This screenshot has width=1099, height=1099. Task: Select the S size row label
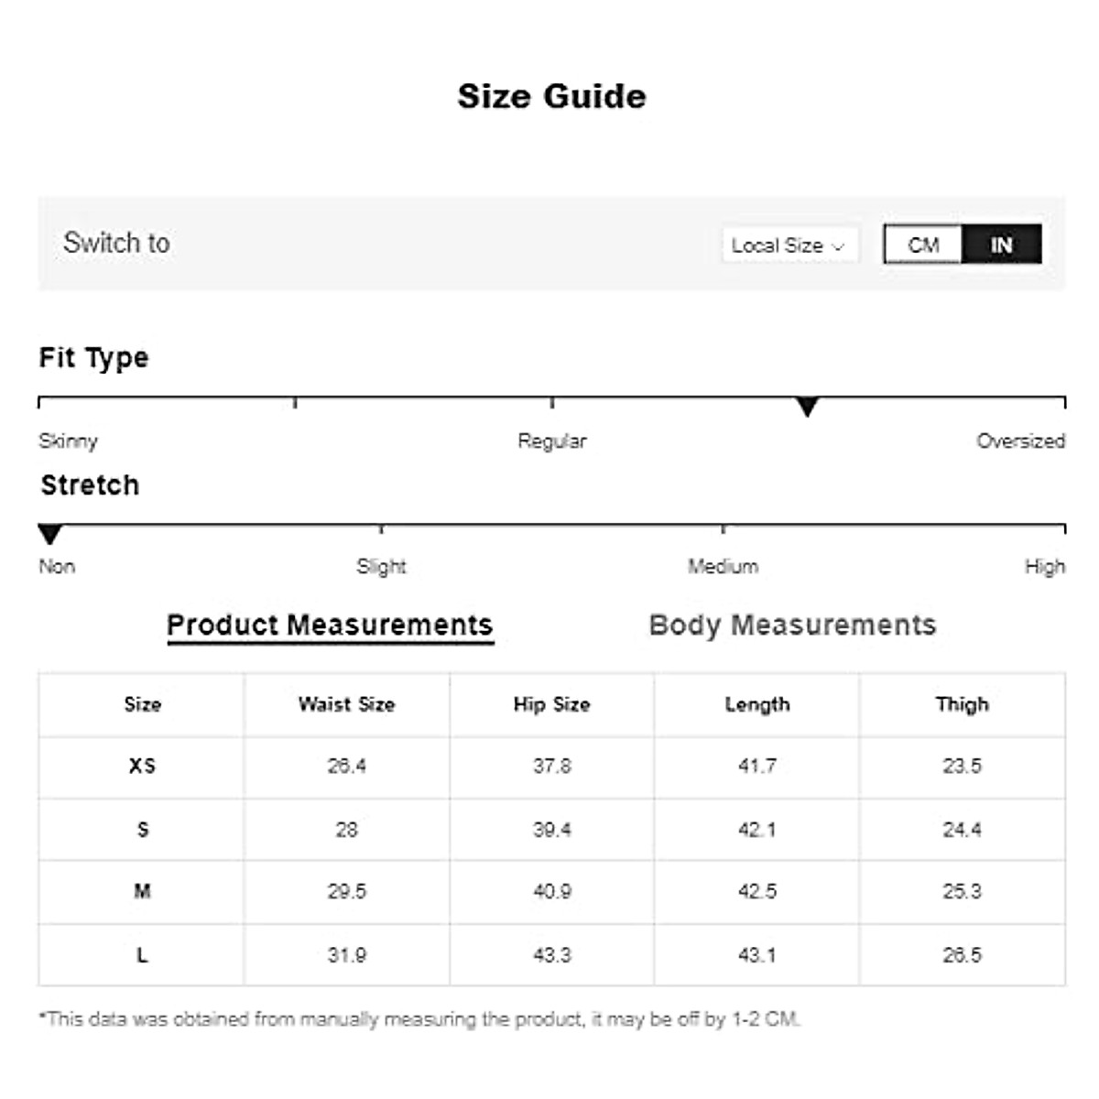[142, 830]
